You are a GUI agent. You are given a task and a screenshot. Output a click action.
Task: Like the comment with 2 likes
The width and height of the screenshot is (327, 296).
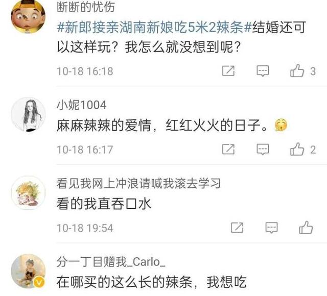tap(297, 149)
